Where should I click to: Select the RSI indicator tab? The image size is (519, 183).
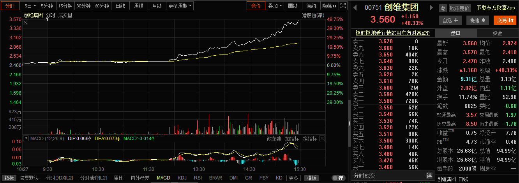[198, 178]
